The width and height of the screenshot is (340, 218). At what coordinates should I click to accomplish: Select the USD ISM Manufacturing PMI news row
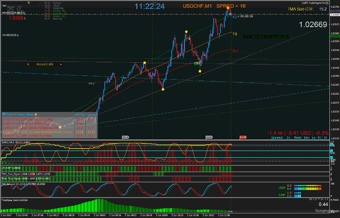[49, 128]
